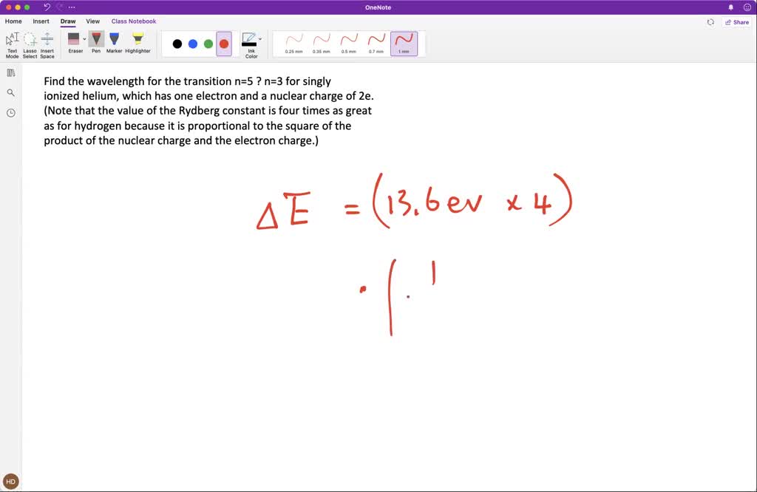Open the Eraser options dropdown arrow
The image size is (757, 492).
84,38
